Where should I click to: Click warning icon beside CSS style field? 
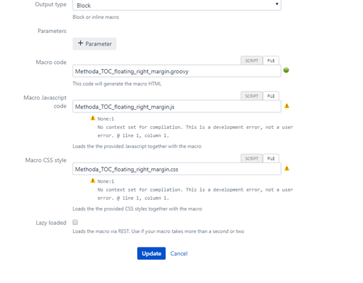[287, 168]
